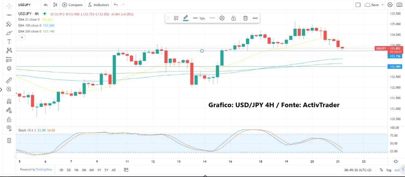Switch the price scale to log mode
The height and width of the screenshot is (177, 405).
tap(388, 170)
